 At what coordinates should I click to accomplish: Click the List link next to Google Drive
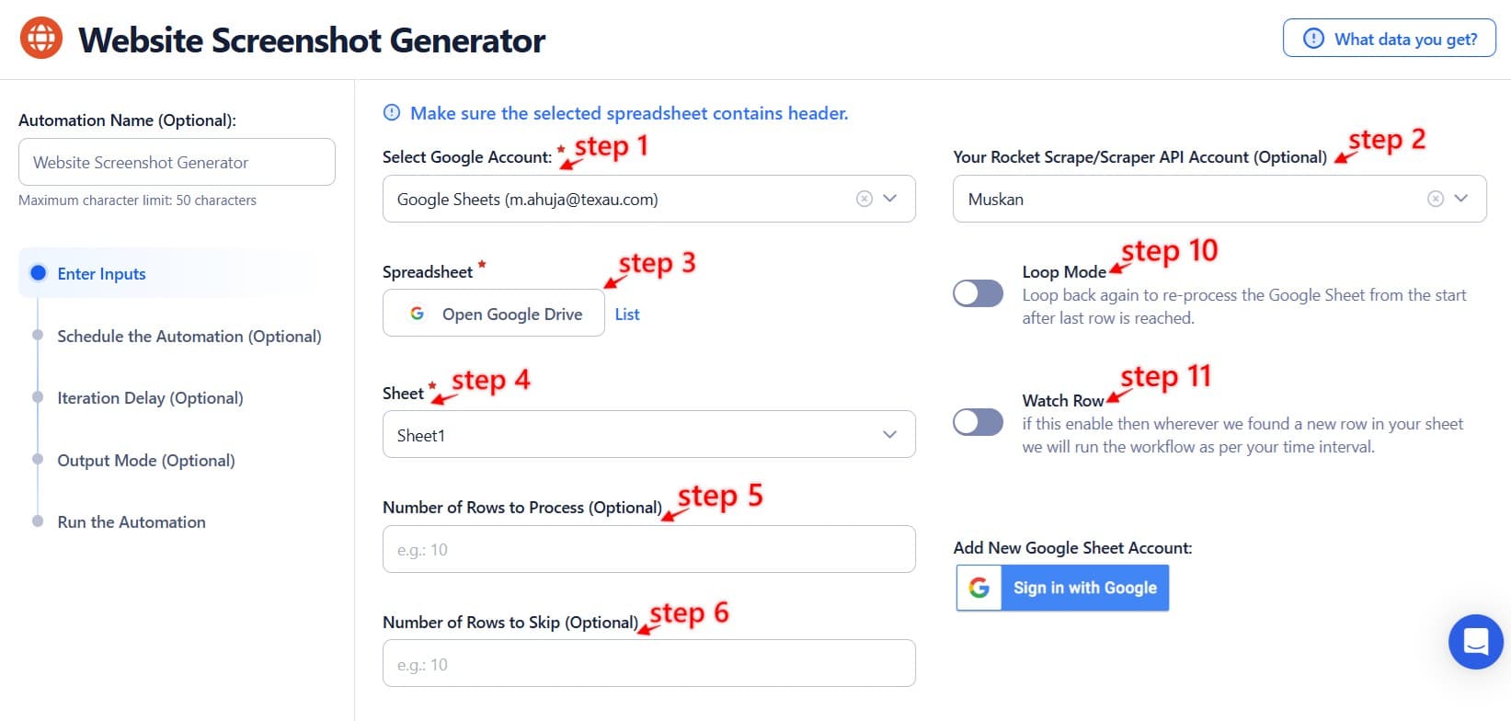coord(627,315)
